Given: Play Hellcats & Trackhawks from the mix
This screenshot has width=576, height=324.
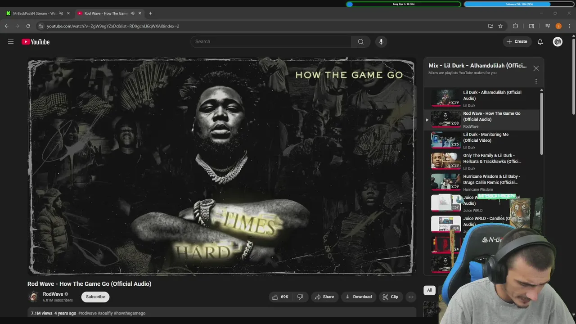Looking at the screenshot, I should (x=482, y=162).
